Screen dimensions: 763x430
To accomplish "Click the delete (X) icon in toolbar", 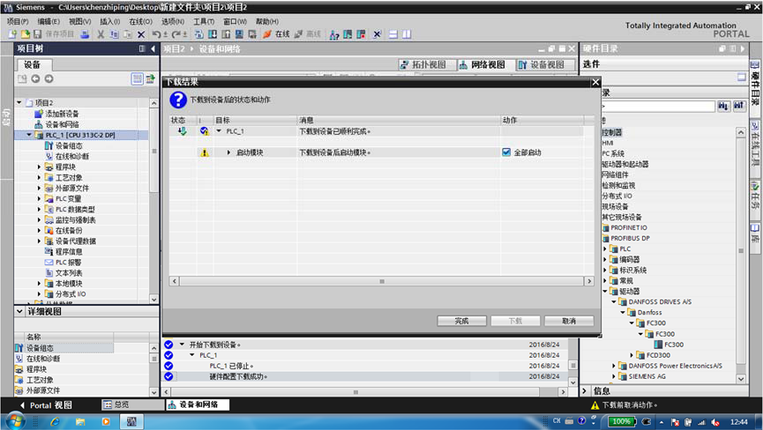I will (x=141, y=34).
